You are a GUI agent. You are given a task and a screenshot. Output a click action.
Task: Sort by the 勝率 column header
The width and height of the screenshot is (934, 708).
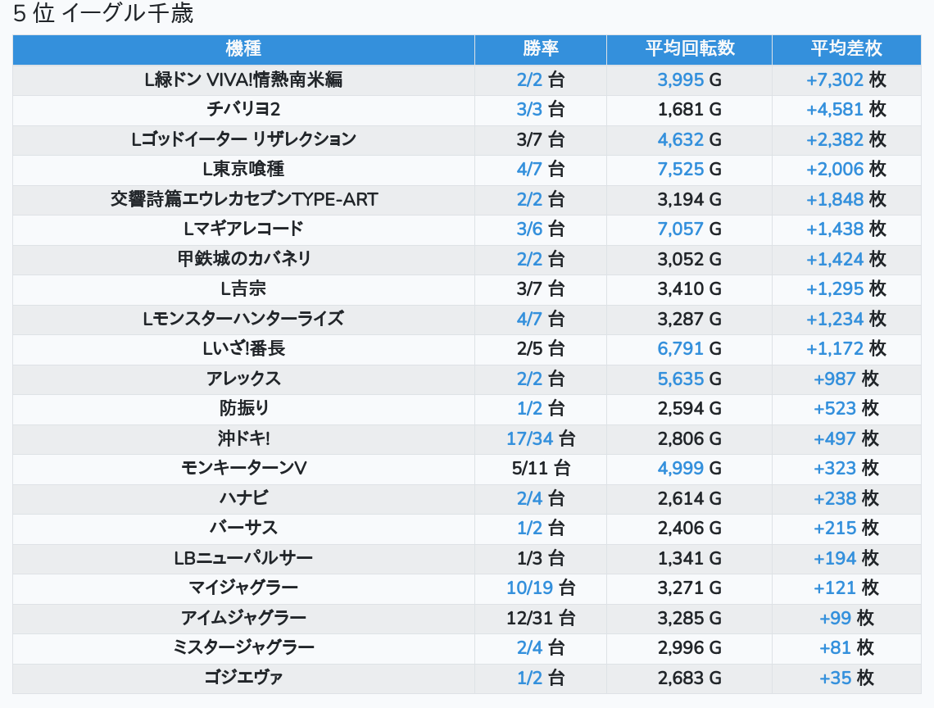tap(540, 48)
